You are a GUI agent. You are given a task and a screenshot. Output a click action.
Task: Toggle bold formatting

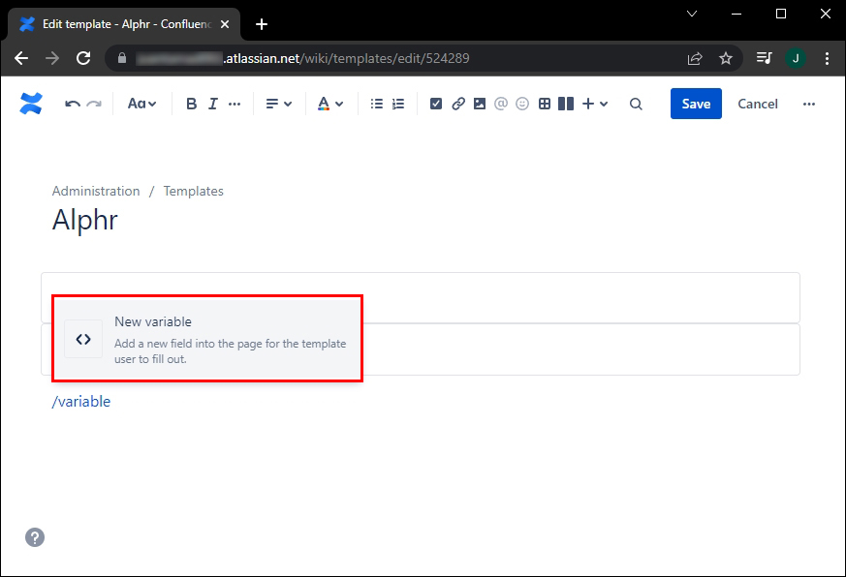coord(191,104)
